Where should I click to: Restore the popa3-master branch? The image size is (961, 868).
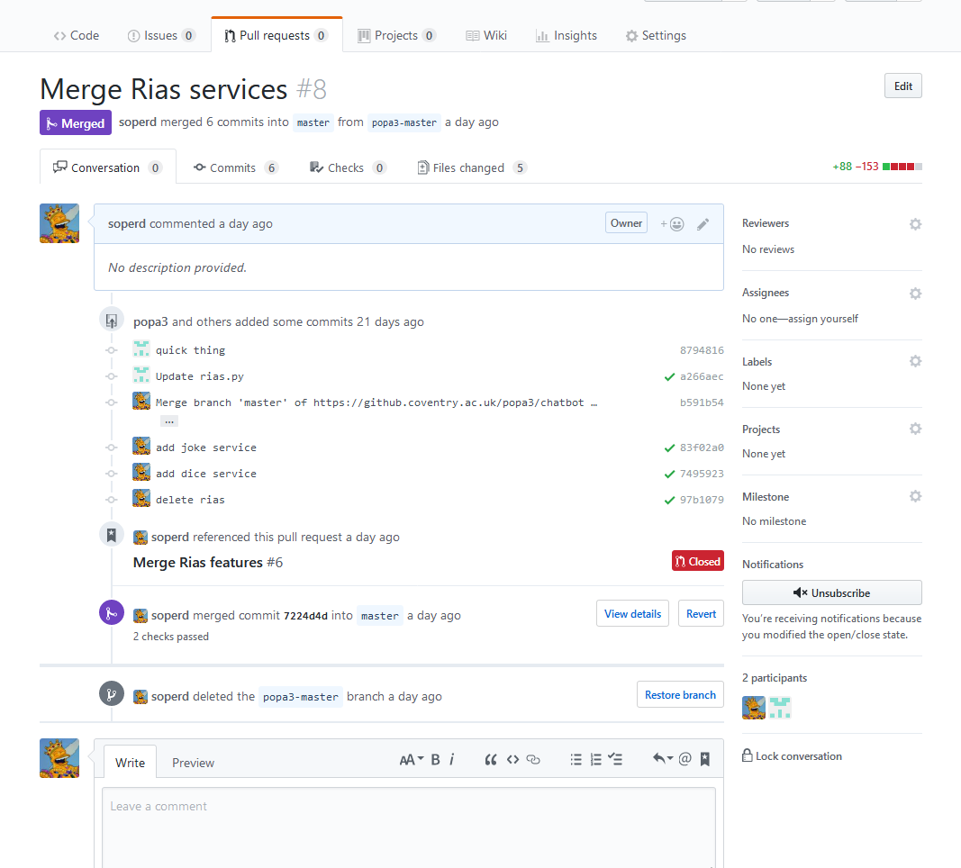680,694
